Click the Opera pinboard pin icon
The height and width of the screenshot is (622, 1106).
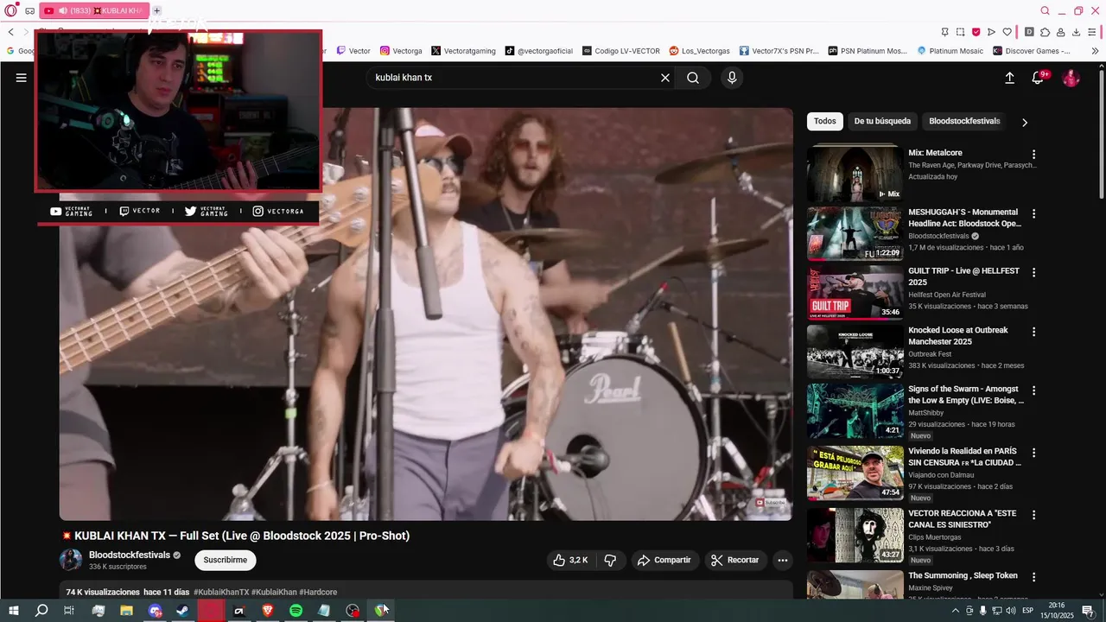pos(944,32)
